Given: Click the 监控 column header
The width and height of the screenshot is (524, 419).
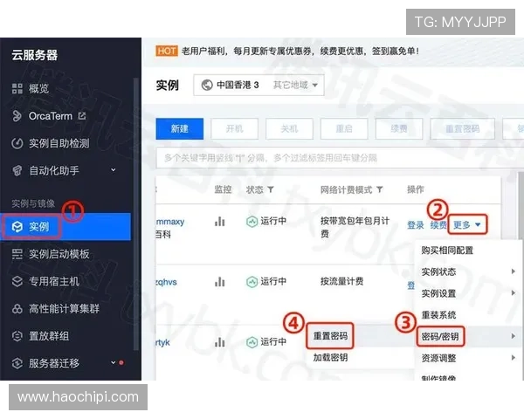Looking at the screenshot, I should coord(223,189).
